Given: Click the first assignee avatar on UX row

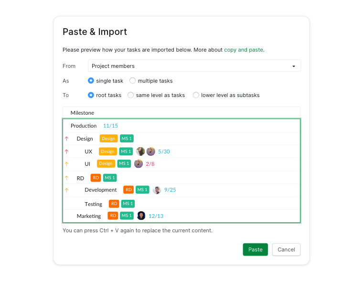Looking at the screenshot, I should coord(140,152).
